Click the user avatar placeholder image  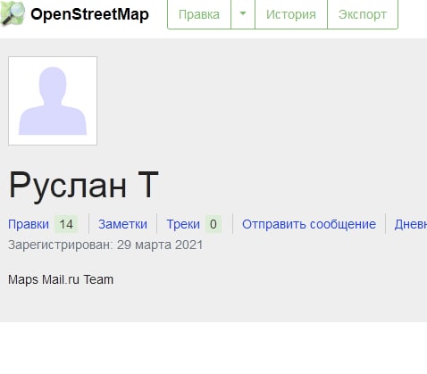[53, 101]
